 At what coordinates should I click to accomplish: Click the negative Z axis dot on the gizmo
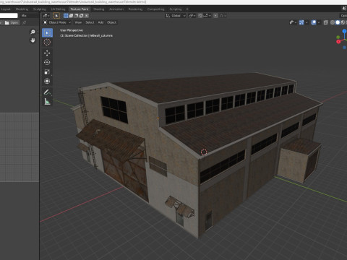[345, 48]
